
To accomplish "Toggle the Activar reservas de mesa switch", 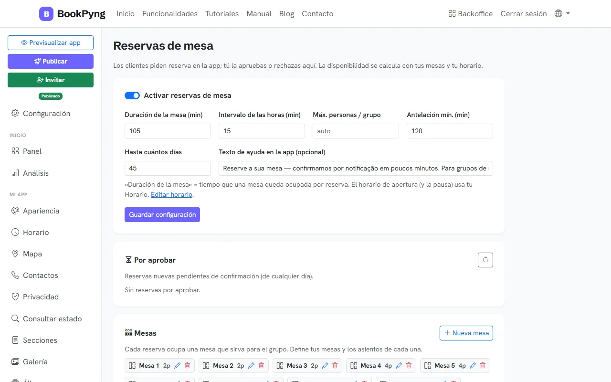I will pyautogui.click(x=132, y=95).
